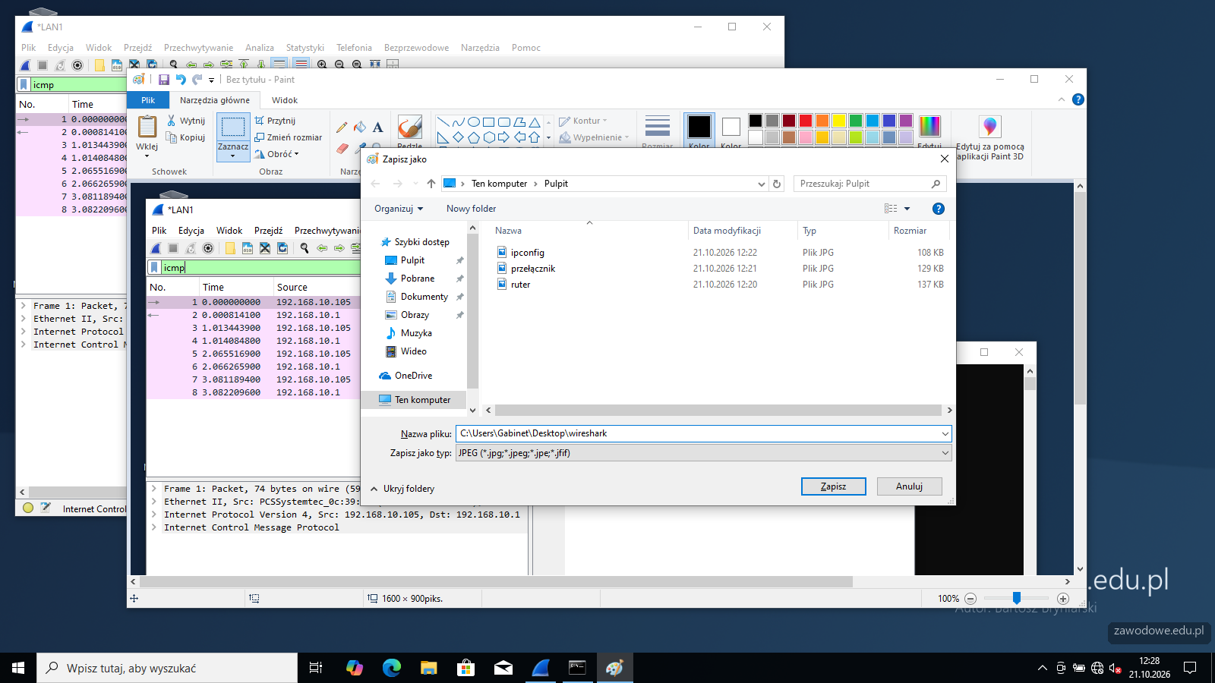The image size is (1215, 683).
Task: Click the Crop (Przytnij) button in Paint
Action: pos(275,121)
